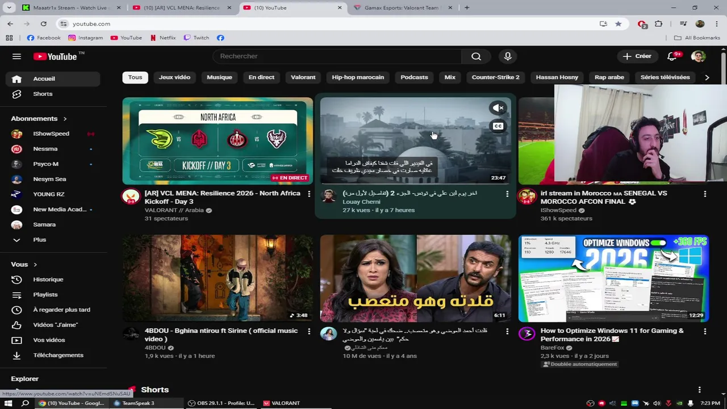This screenshot has width=727, height=409.
Task: Open the 4BDOU Bghina ntirou thumbnail
Action: (x=218, y=278)
